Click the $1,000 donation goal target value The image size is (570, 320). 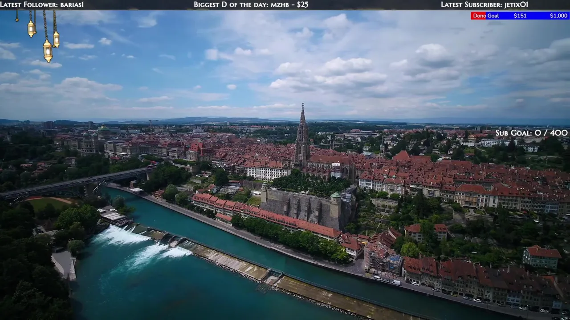(x=559, y=16)
